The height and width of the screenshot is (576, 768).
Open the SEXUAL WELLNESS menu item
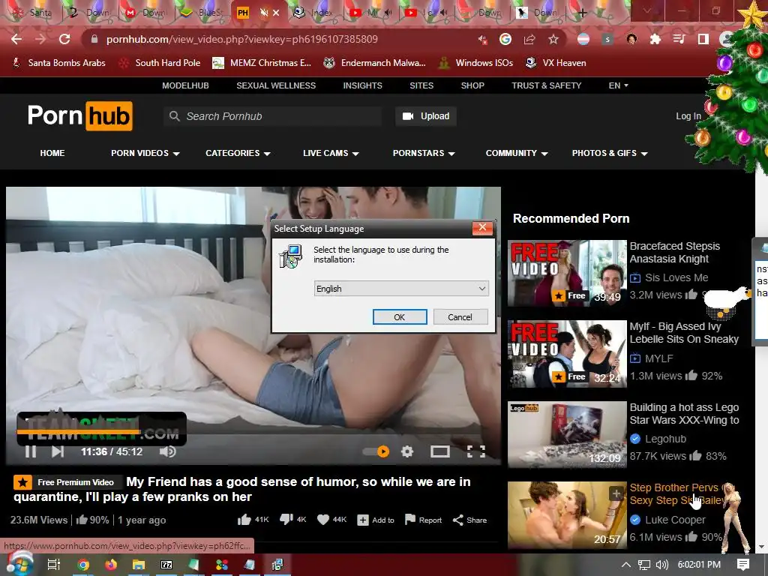coord(276,85)
